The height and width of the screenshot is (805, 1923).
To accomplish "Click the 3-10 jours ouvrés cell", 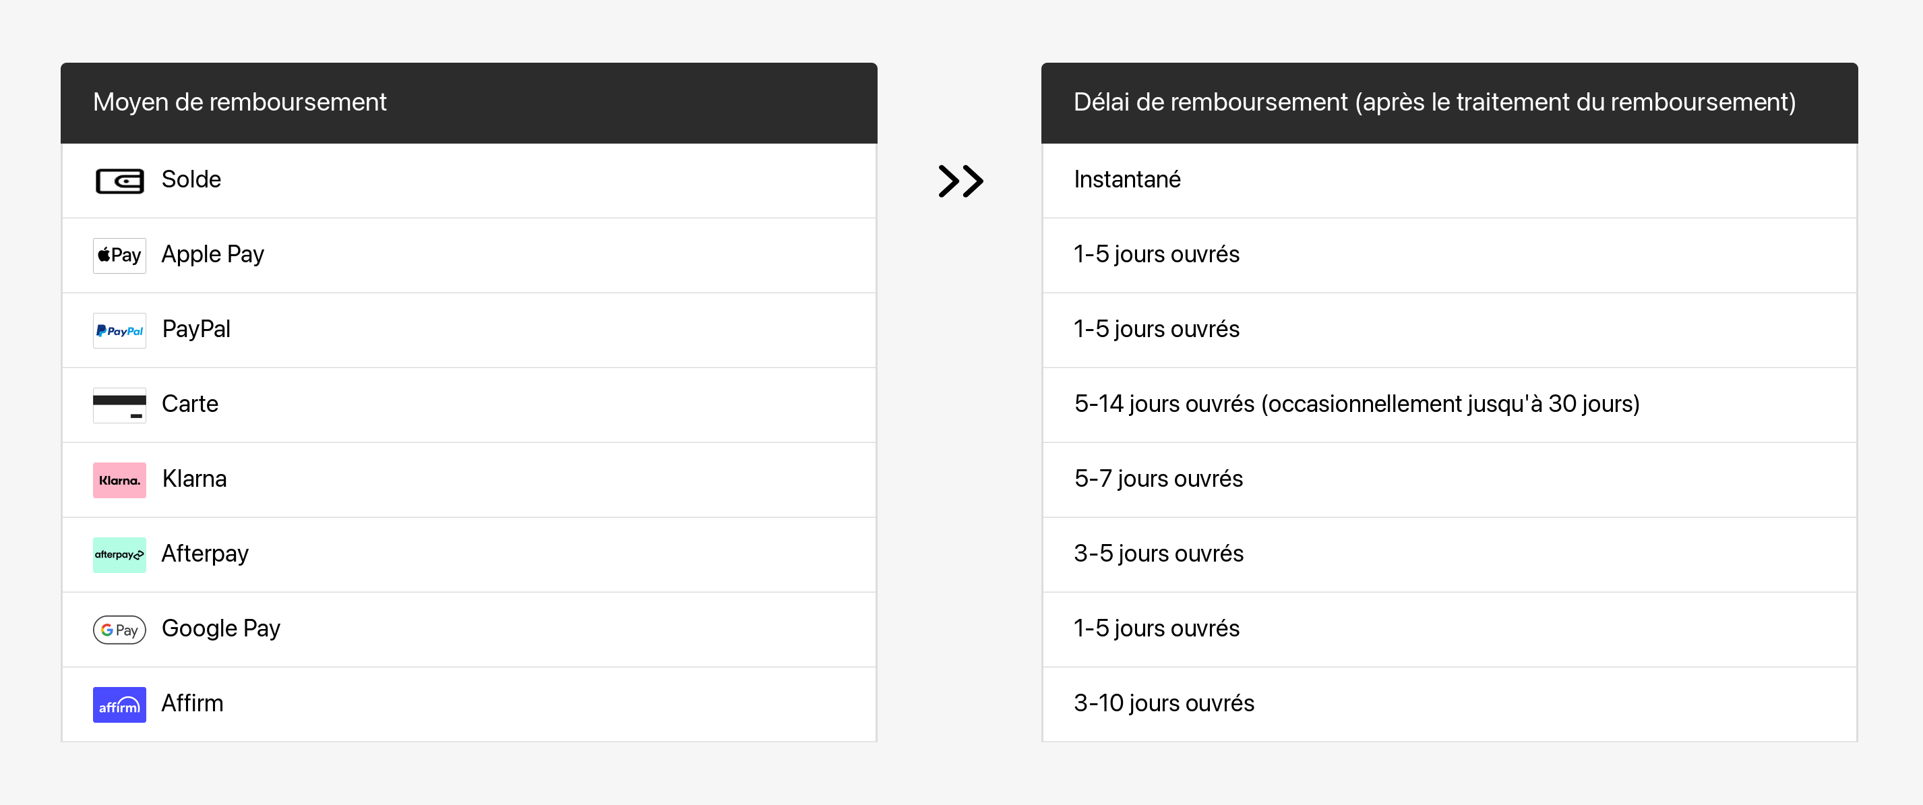I will pyautogui.click(x=1163, y=703).
